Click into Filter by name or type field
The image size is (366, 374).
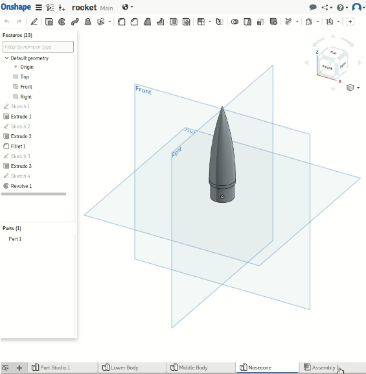point(38,47)
